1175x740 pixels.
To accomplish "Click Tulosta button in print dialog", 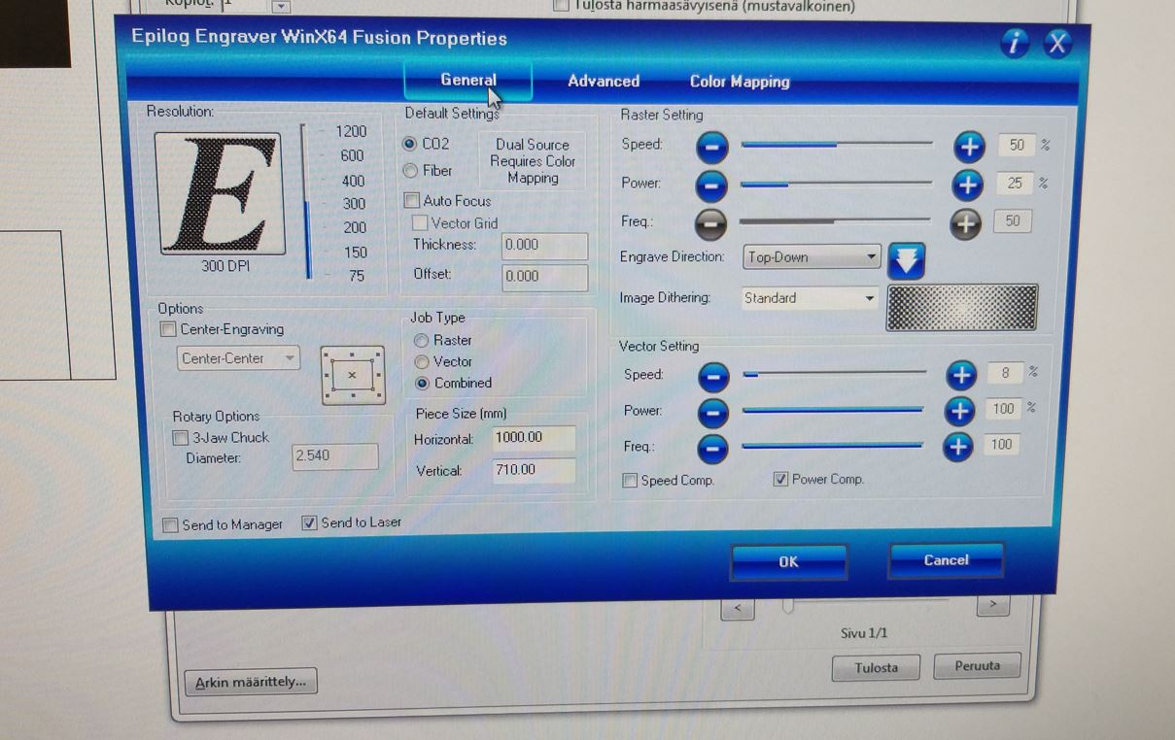I will click(877, 668).
